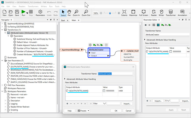Click back arrow in Parameter Editor
191x118 pixels.
[x=146, y=25]
